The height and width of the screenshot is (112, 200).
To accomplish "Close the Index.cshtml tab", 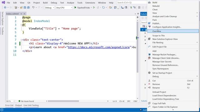I will click(24, 14).
